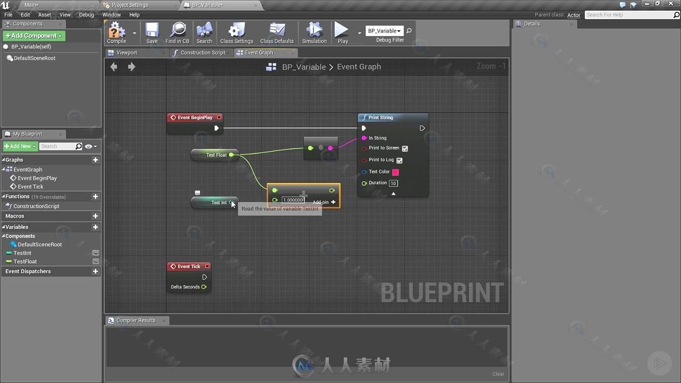Click Add pin plus on add node

point(333,202)
